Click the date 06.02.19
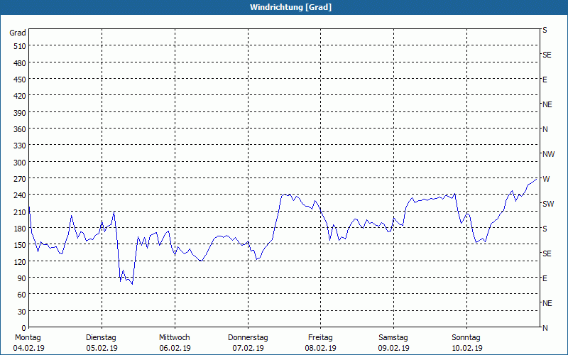 [x=175, y=348]
